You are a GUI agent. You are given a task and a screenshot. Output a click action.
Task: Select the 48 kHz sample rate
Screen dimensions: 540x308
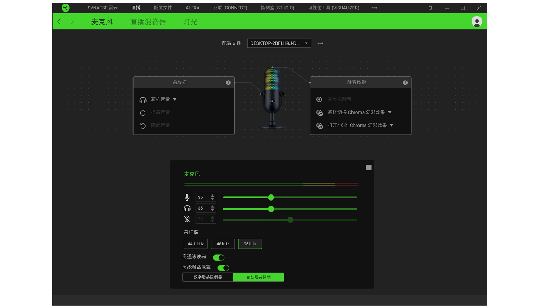pos(223,244)
